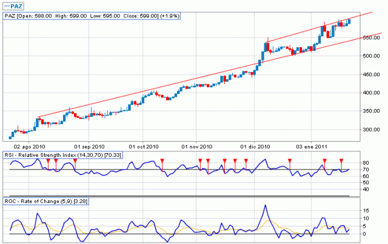388x244 pixels.
Task: Click the ROC current value [3.28]
Action: [79, 201]
